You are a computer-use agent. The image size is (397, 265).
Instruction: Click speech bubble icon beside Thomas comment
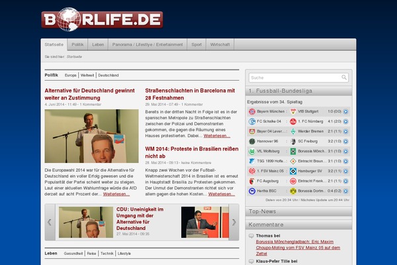251,236
